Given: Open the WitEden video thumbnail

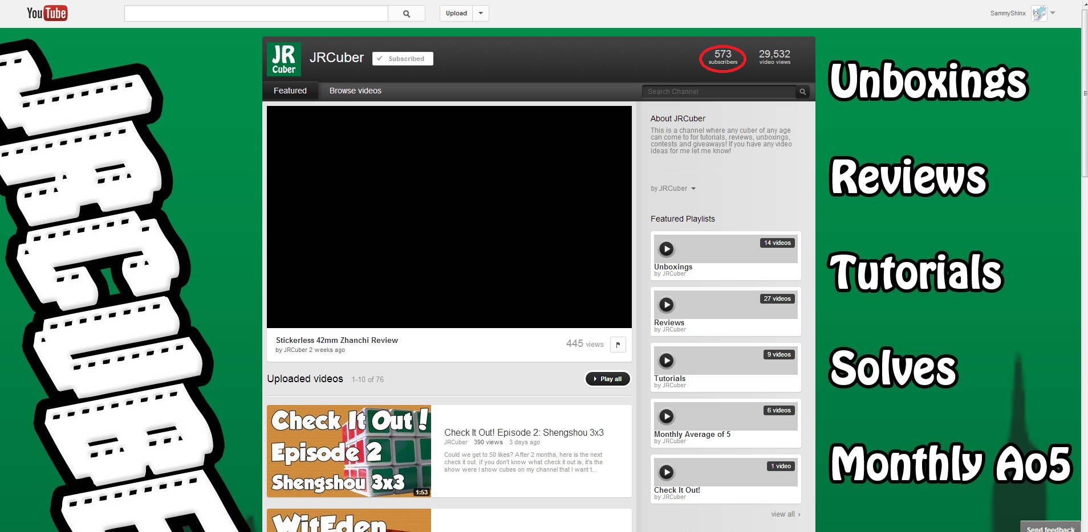Looking at the screenshot, I should (x=349, y=521).
